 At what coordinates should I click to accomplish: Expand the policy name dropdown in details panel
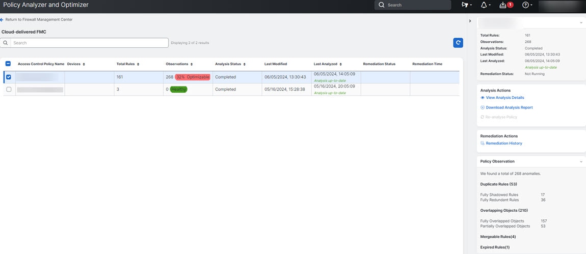coord(581,23)
